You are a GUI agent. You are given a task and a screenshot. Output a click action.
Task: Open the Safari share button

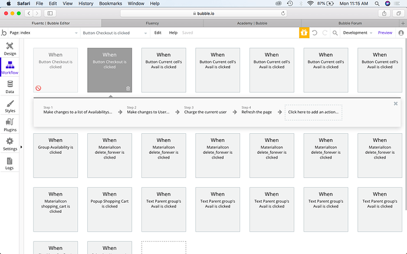[384, 13]
